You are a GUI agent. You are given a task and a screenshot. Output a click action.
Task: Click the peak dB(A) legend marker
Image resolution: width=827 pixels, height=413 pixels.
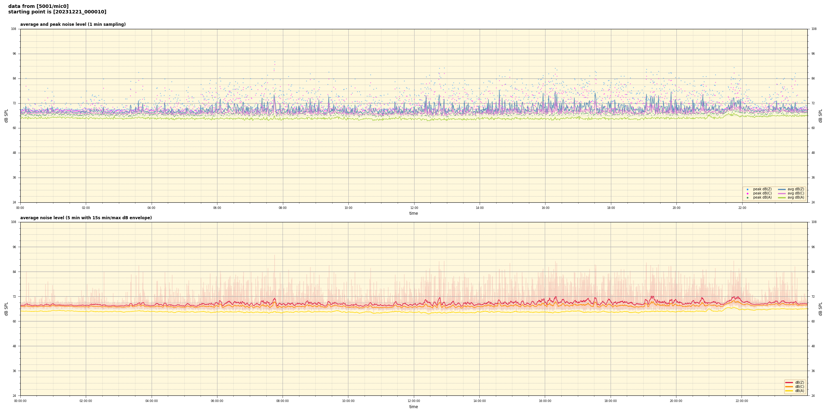[x=747, y=198]
